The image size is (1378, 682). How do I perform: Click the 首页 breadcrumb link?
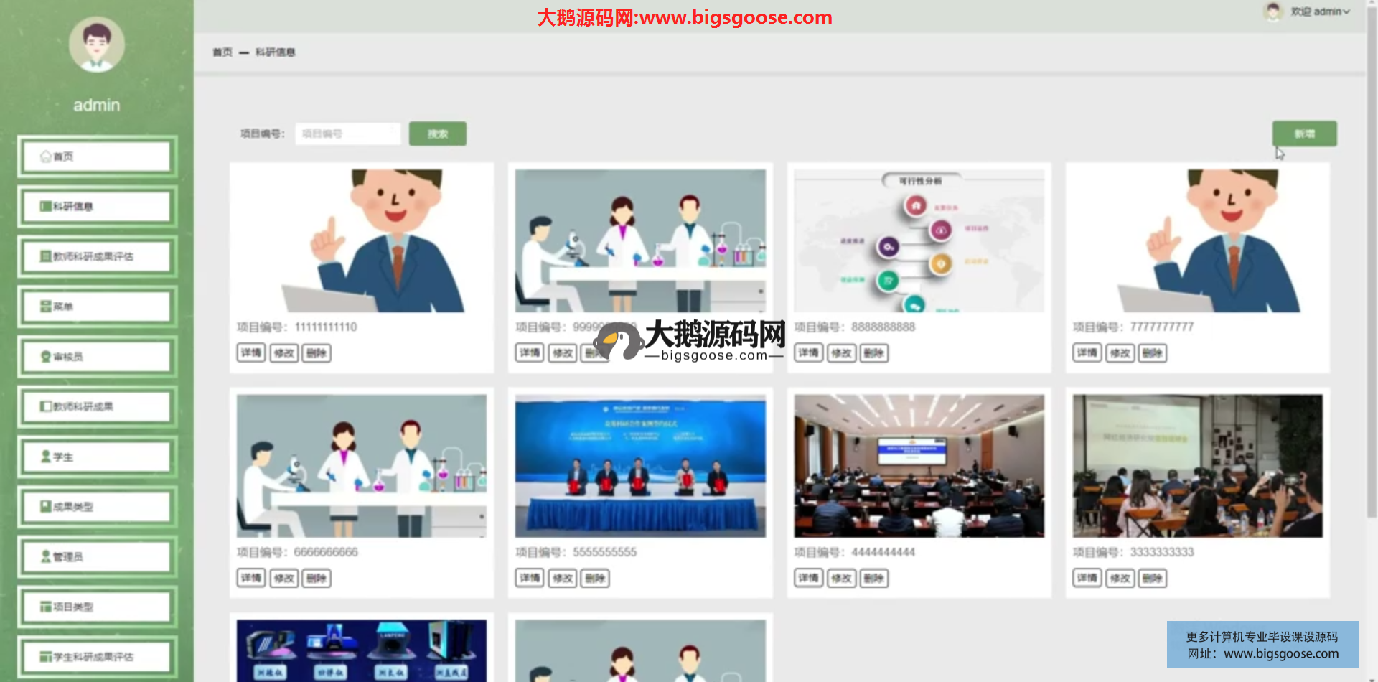[222, 52]
